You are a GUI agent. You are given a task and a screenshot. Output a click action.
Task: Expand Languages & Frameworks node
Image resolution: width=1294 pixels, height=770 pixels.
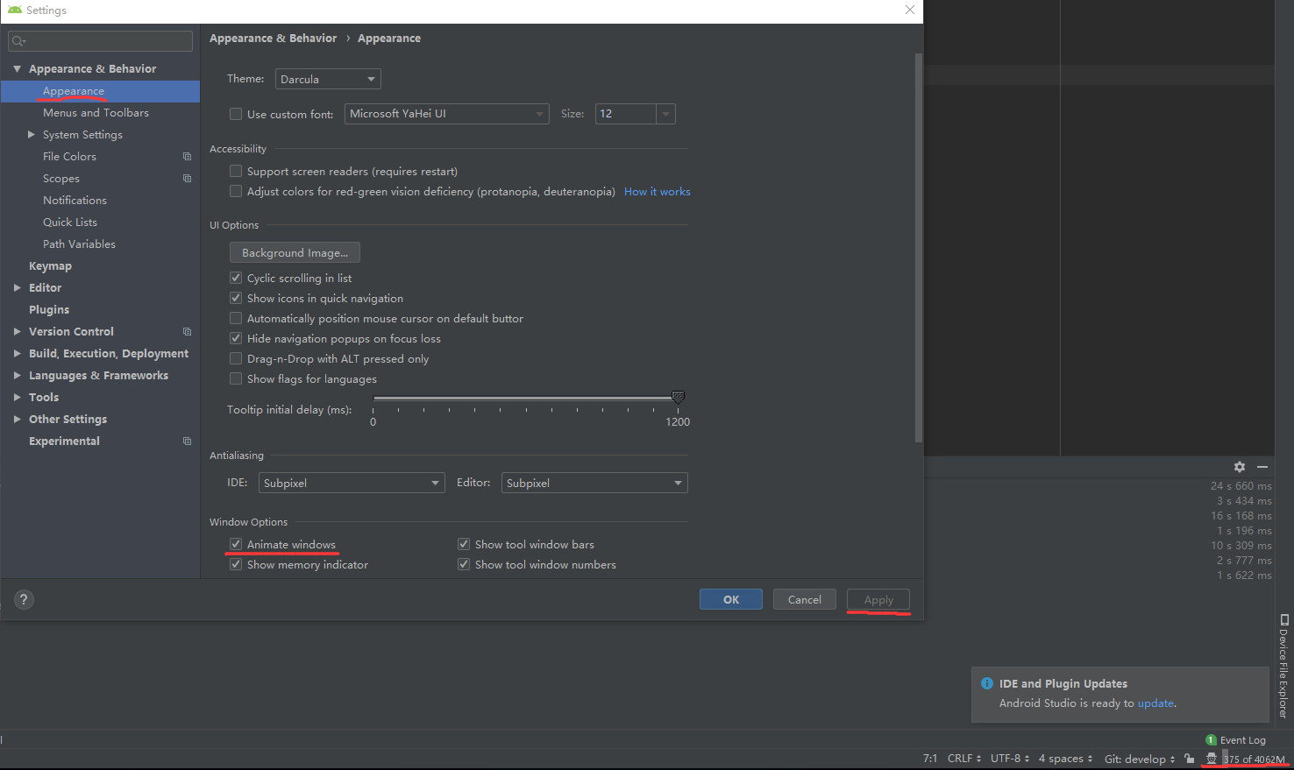coord(17,375)
